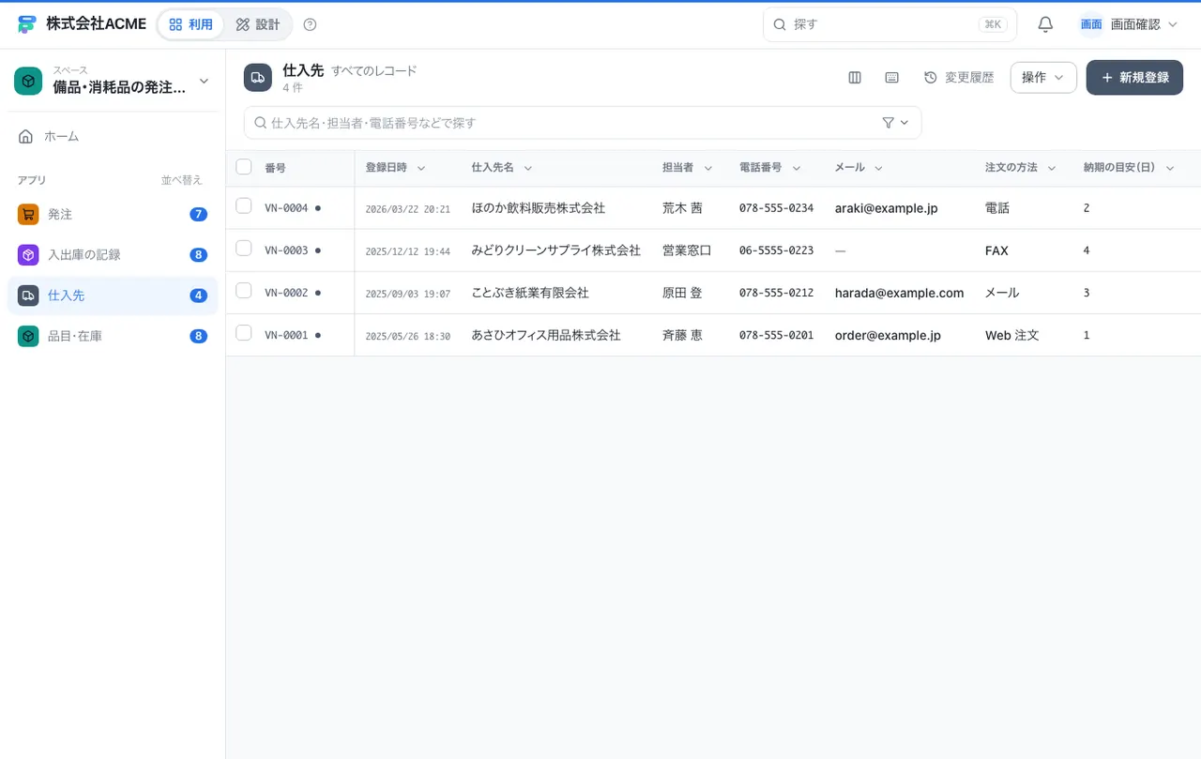The height and width of the screenshot is (759, 1201).
Task: Click 並べ替え in sidebar
Action: click(x=181, y=180)
